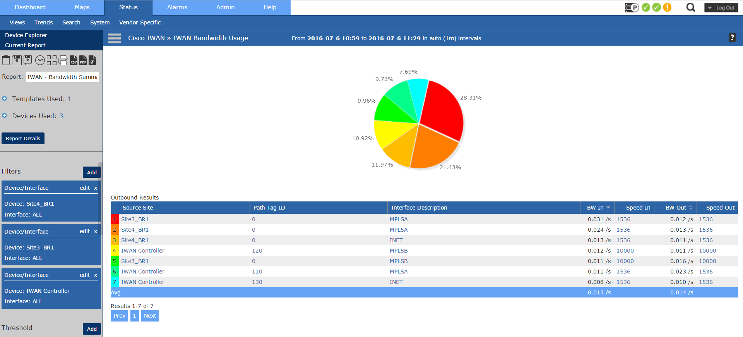Open the dropdown arrow beside Log Out

coord(710,8)
